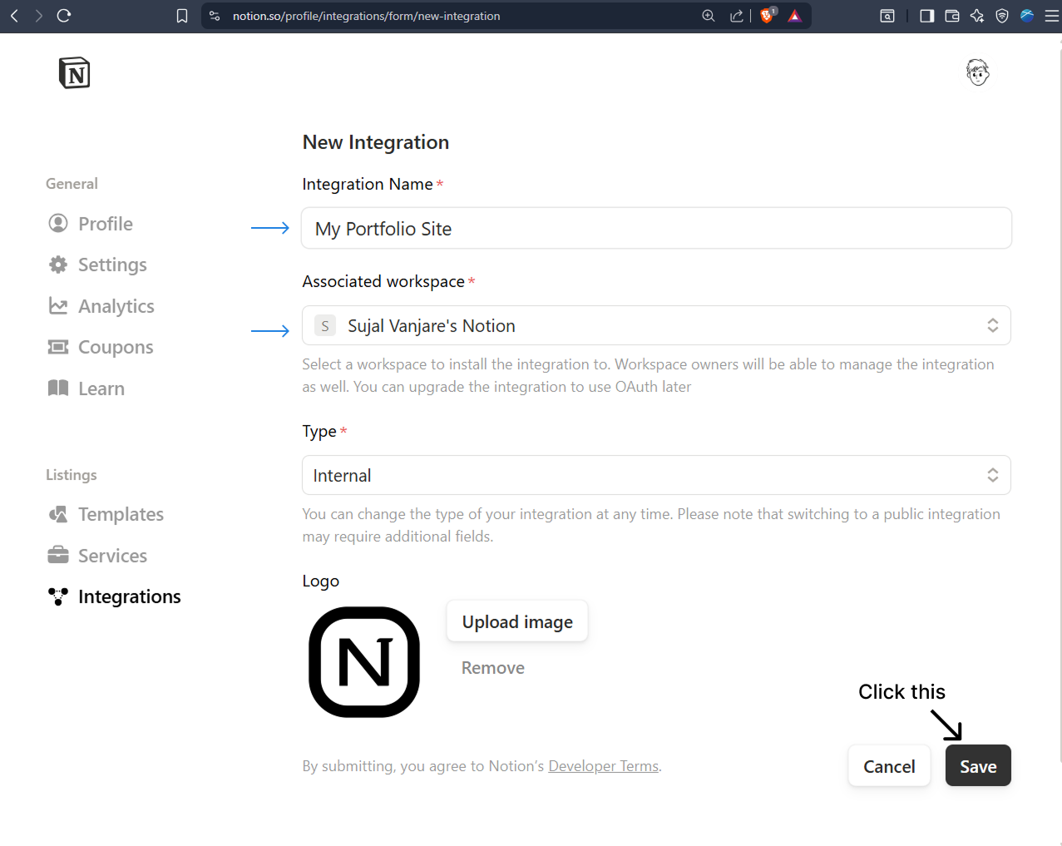Screen dimensions: 1062x846
Task: Click the zoom magnifier icon in the address bar
Action: click(x=709, y=16)
